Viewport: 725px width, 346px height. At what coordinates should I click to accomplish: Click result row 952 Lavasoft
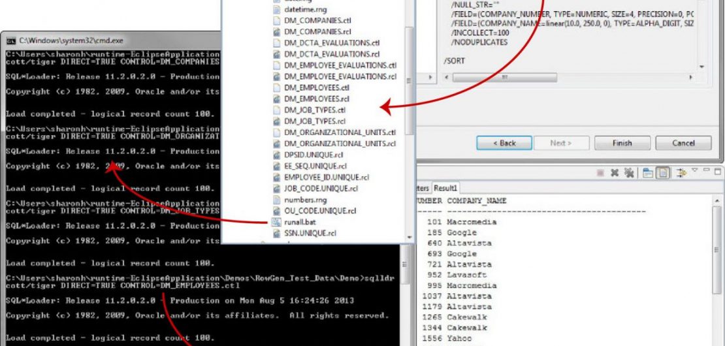click(455, 275)
